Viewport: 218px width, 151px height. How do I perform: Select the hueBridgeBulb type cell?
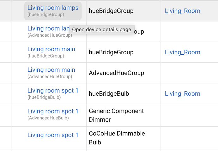[109, 94]
